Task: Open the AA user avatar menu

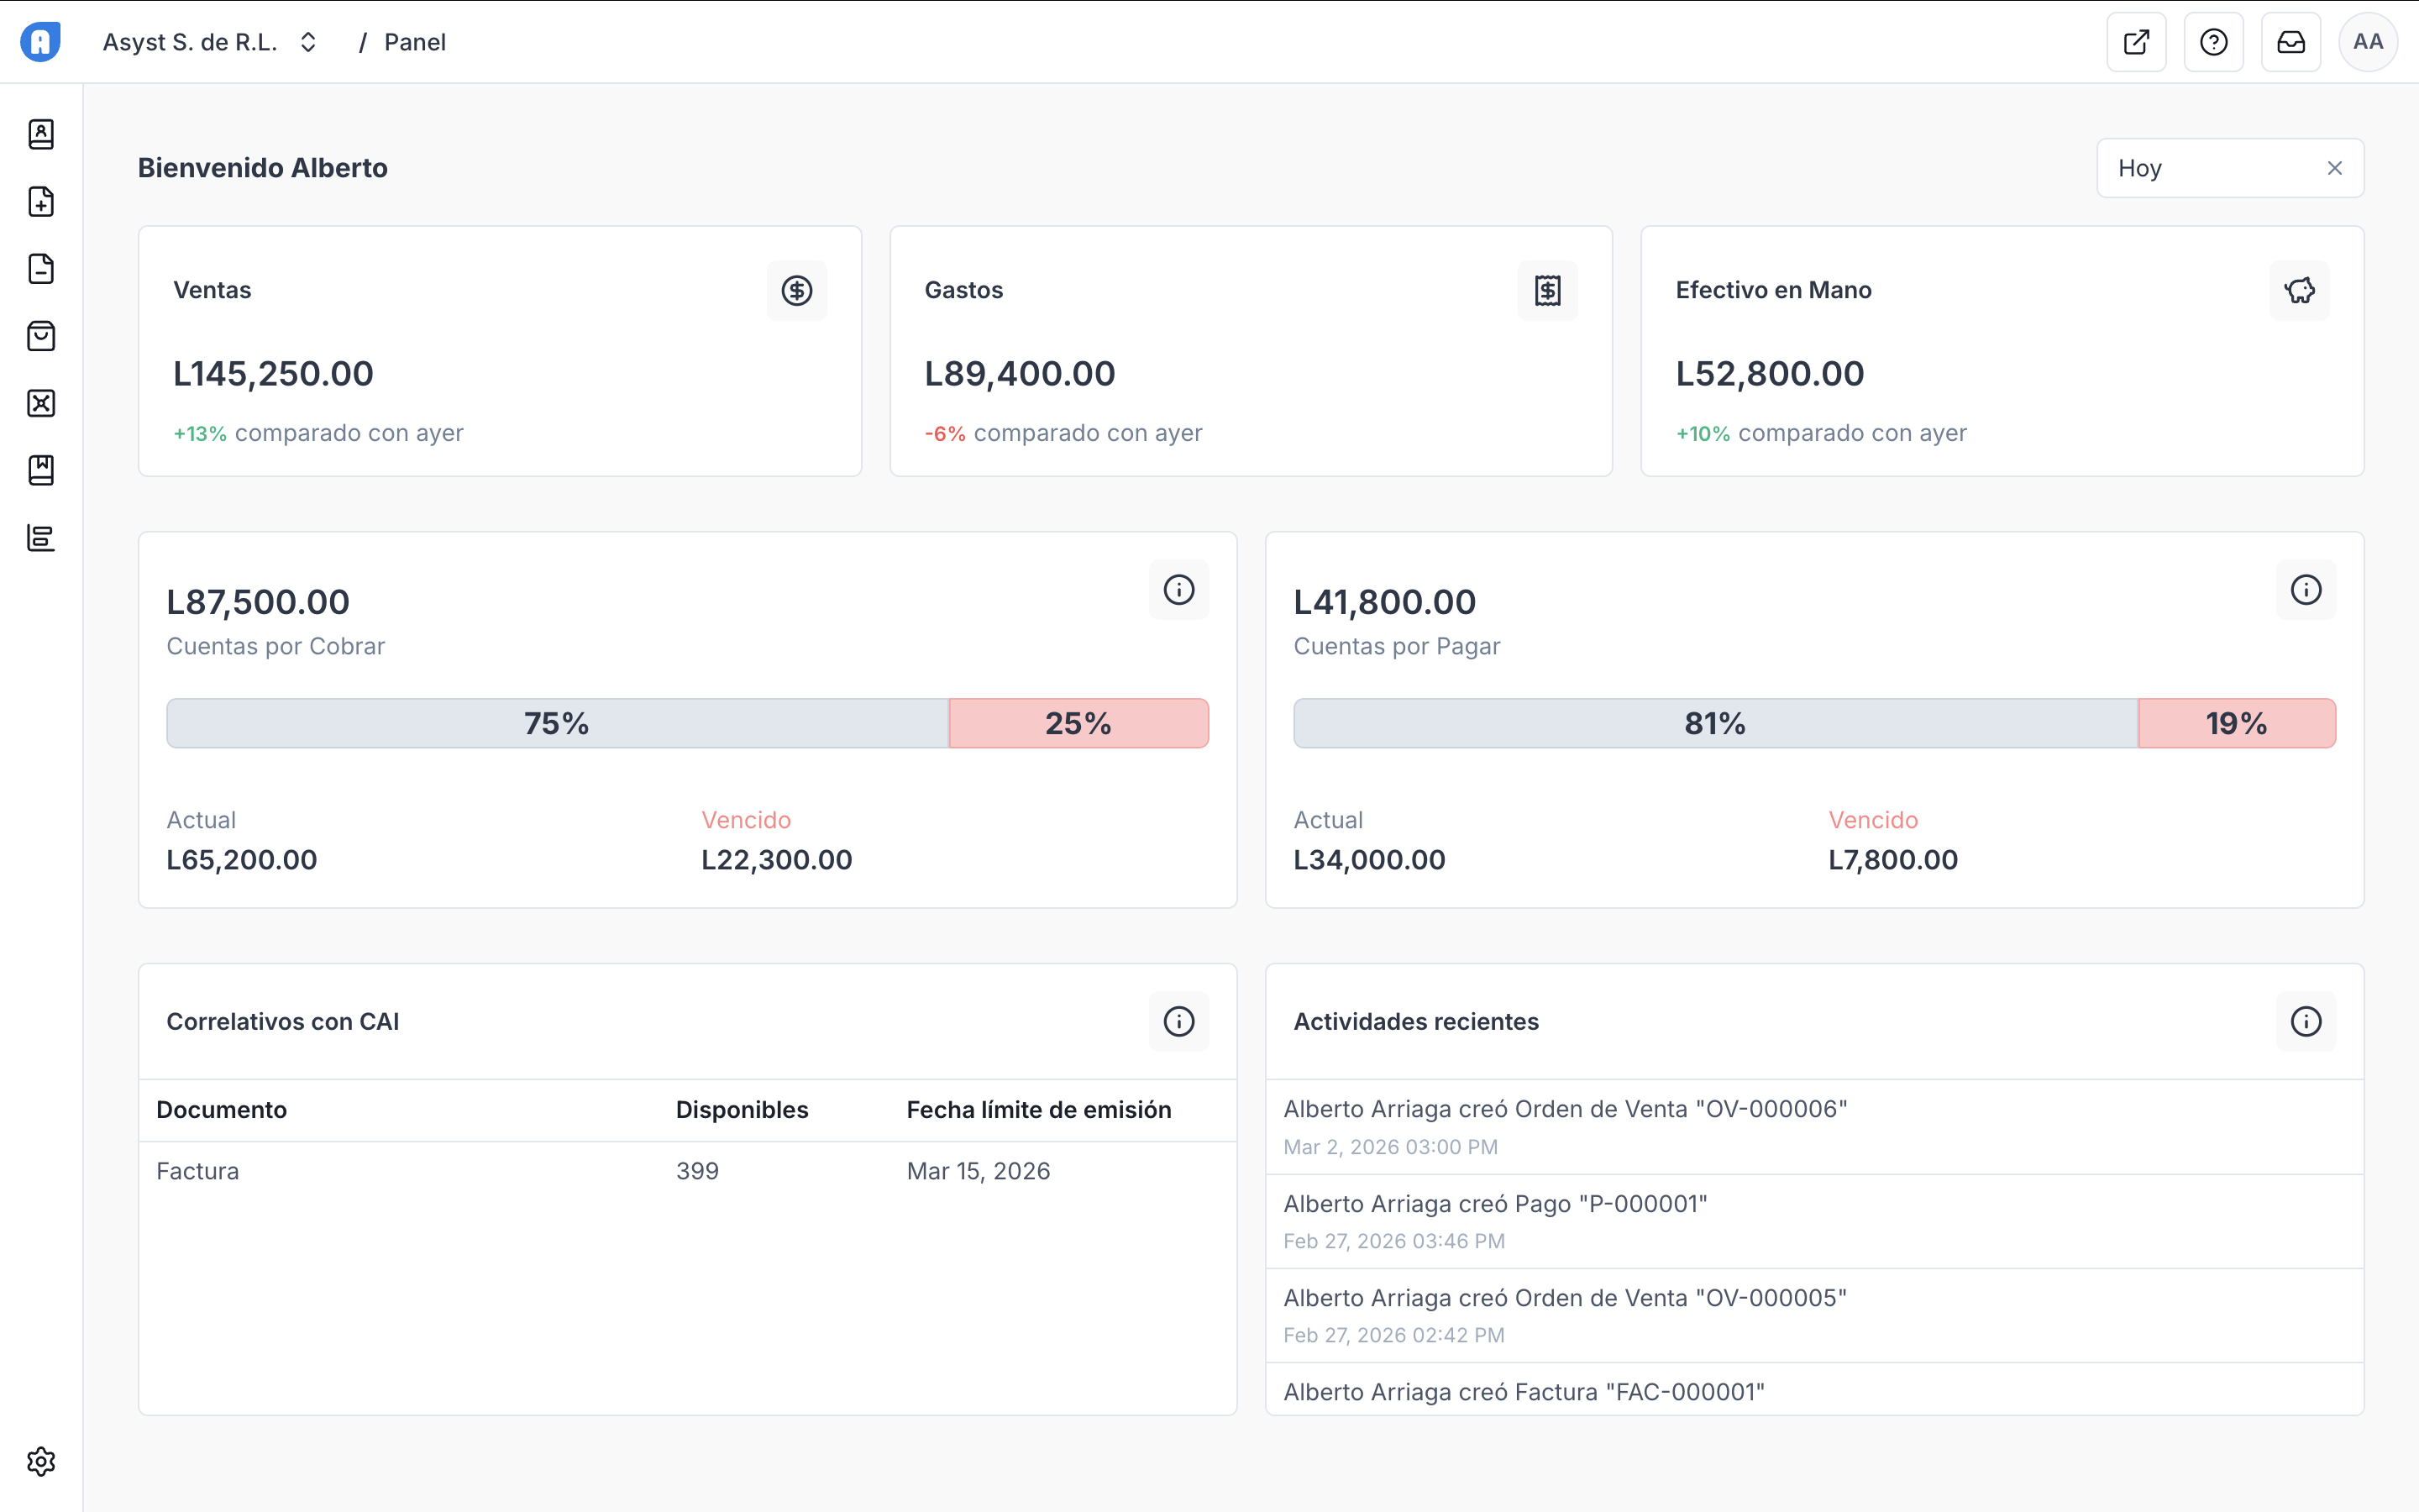Action: (2368, 41)
